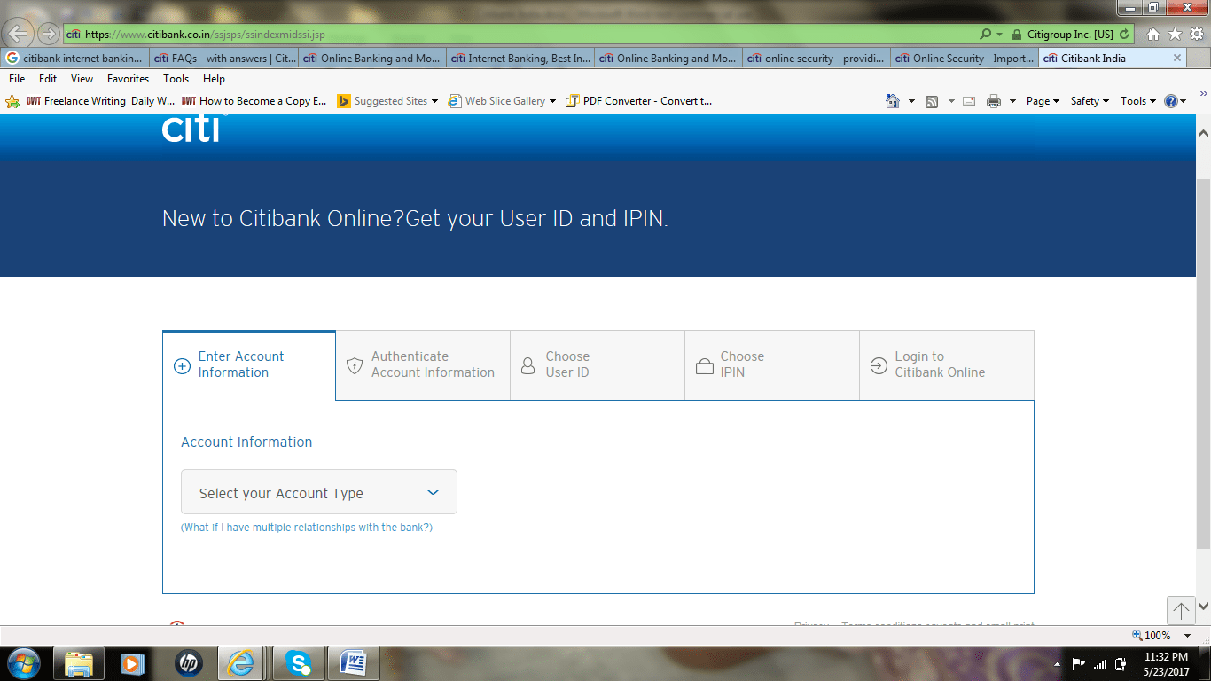Go back using the browser Back arrow
The image size is (1211, 681).
pyautogui.click(x=20, y=34)
